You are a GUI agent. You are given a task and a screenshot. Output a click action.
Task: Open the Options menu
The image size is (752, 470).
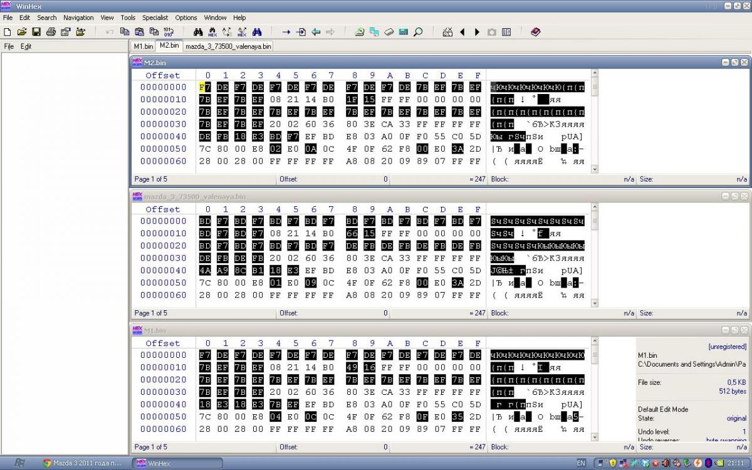click(x=186, y=18)
